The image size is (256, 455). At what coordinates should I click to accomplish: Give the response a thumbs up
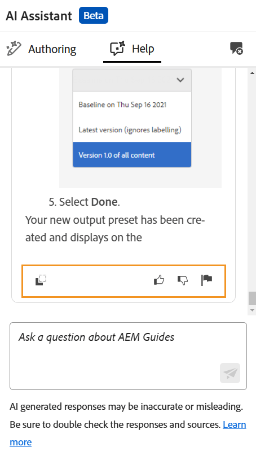[x=159, y=280]
